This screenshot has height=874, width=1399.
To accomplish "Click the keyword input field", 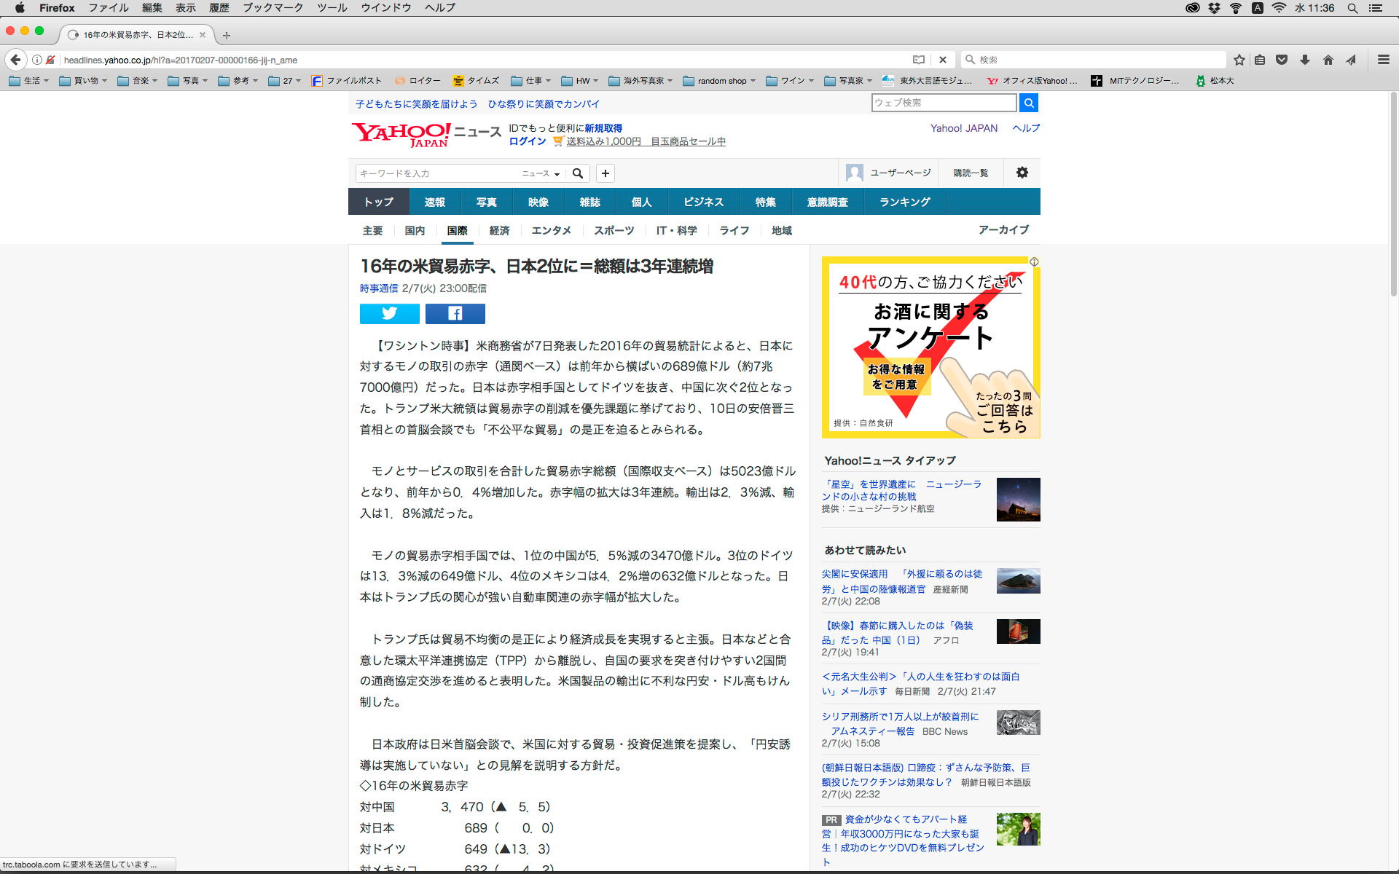I will [436, 173].
